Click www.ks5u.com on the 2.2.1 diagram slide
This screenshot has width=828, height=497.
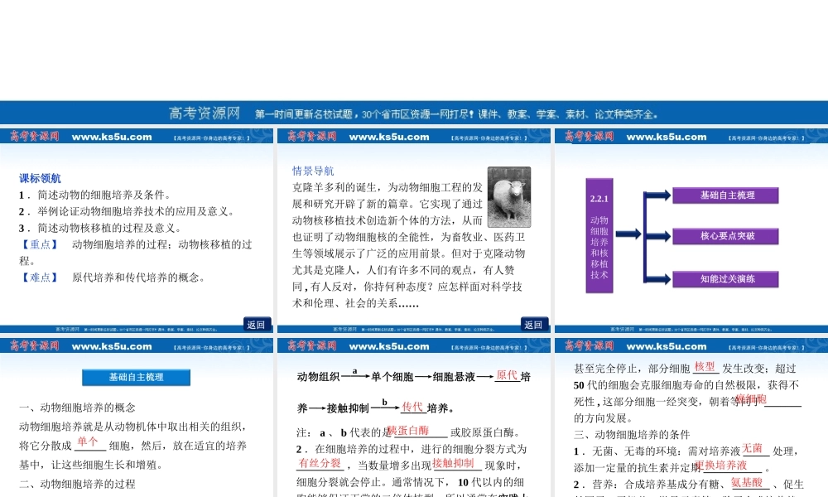667,137
